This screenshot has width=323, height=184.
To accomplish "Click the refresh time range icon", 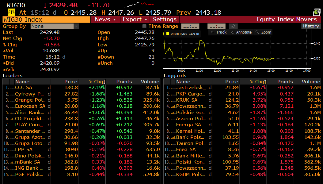I will click(233, 26).
